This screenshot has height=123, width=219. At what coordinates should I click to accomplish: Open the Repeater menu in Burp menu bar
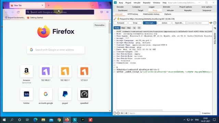coord(147,3)
